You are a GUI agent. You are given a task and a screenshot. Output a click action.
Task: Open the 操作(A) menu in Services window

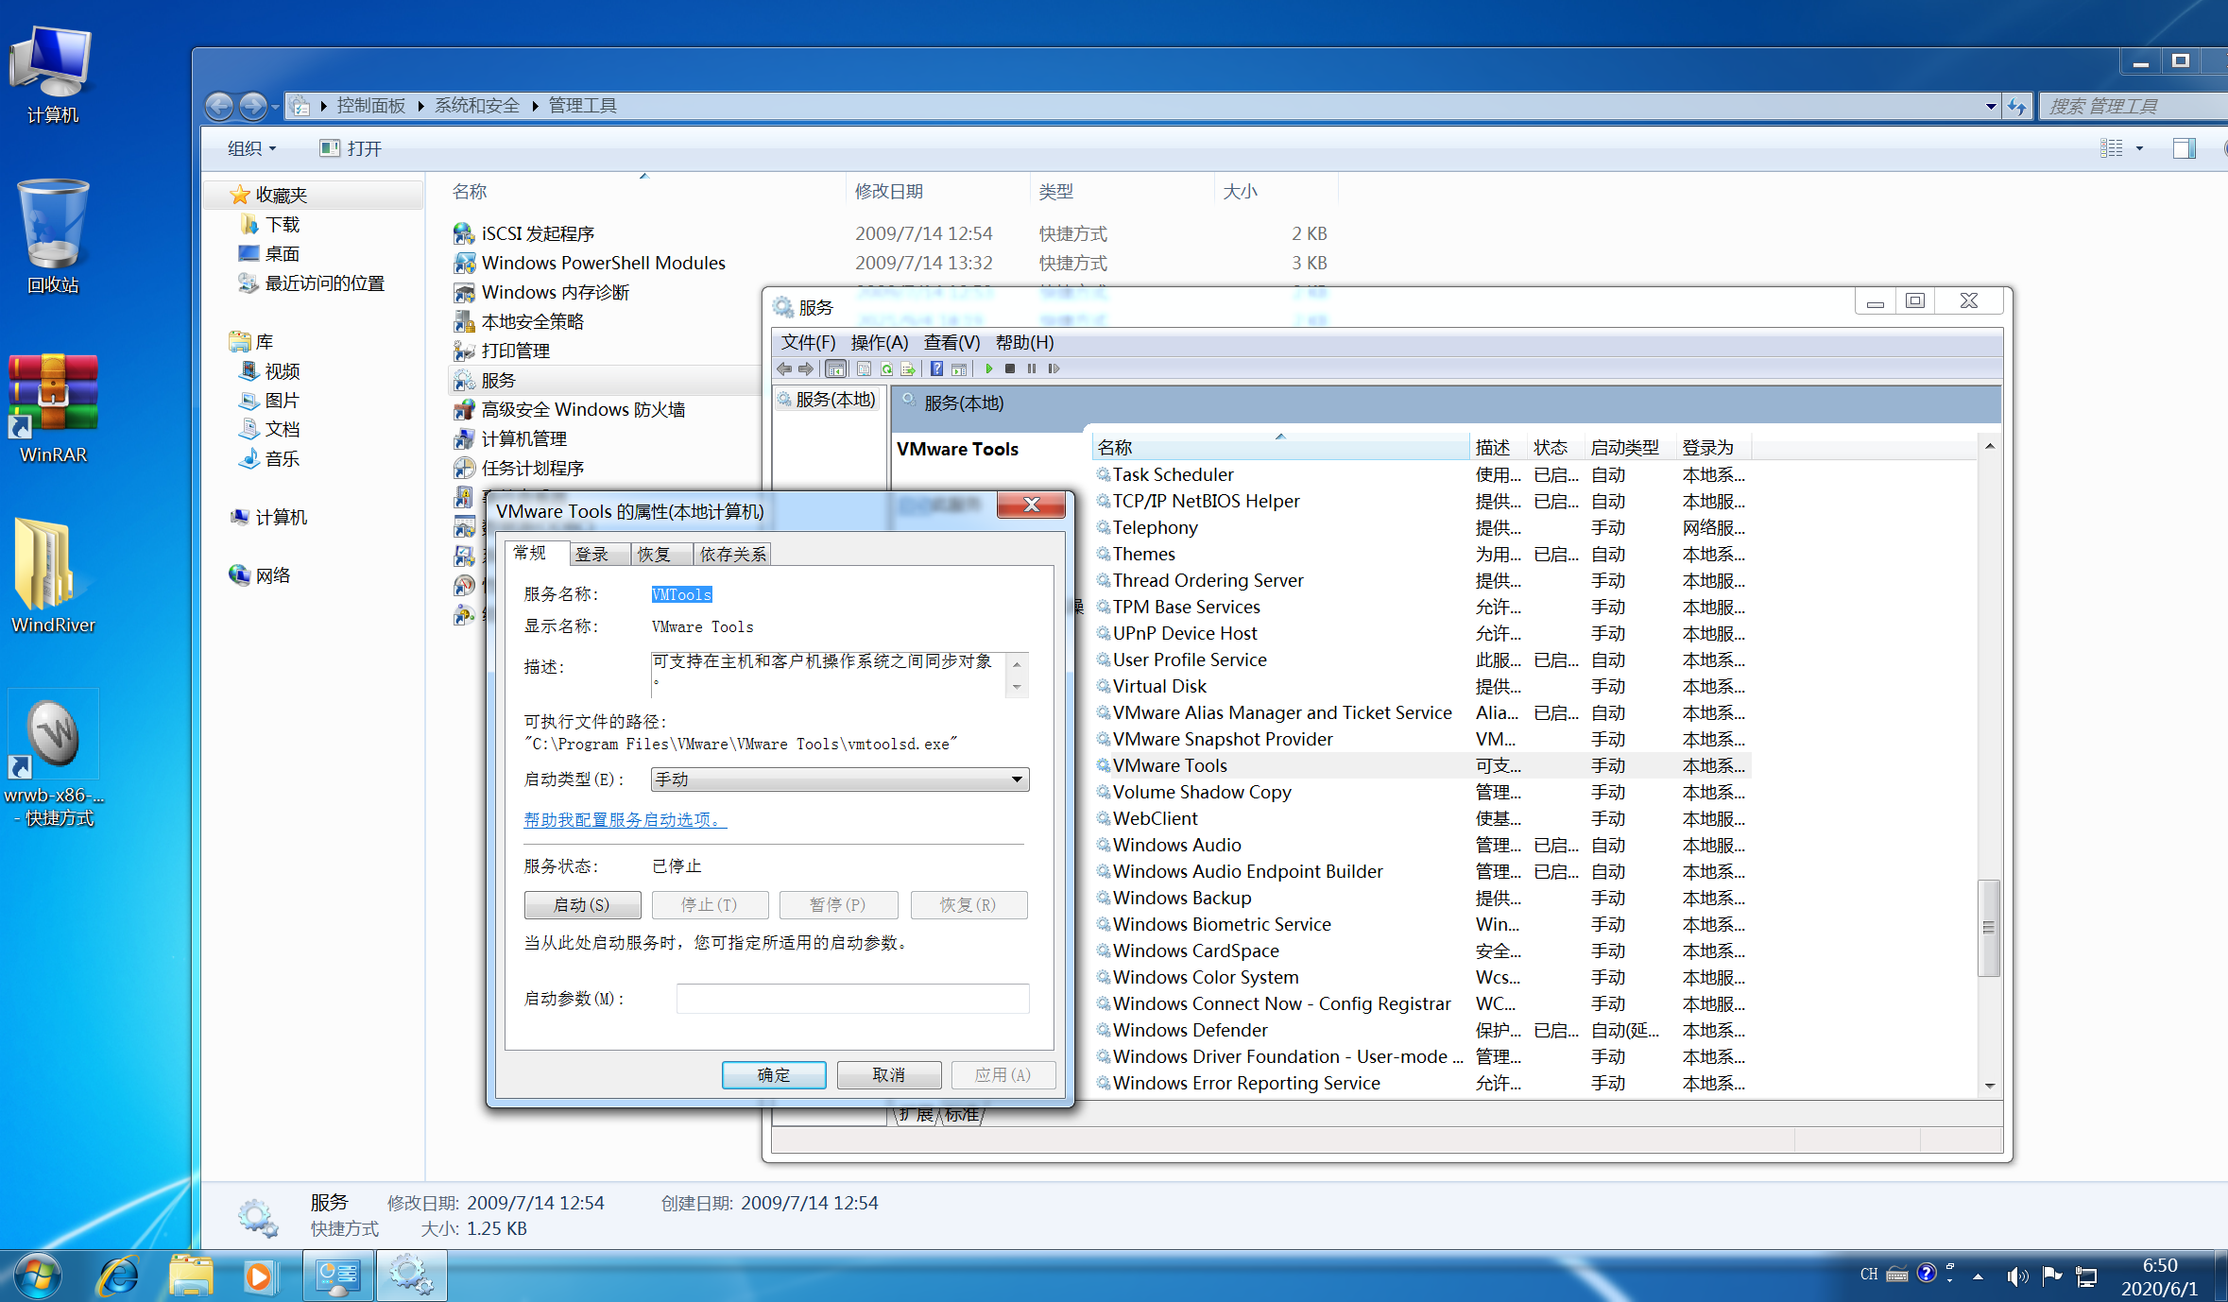(879, 342)
